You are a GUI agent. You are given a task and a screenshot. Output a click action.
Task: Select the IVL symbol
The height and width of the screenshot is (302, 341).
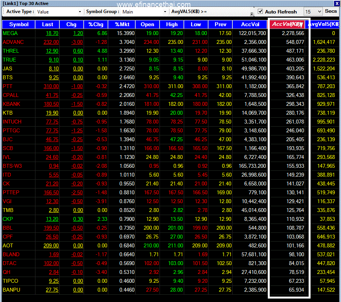7,157
